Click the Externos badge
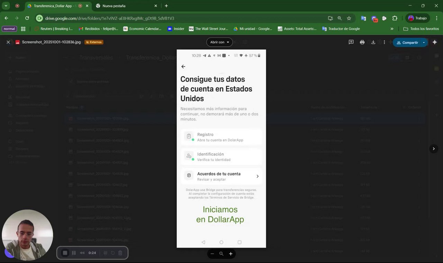The height and width of the screenshot is (263, 443). [x=94, y=42]
